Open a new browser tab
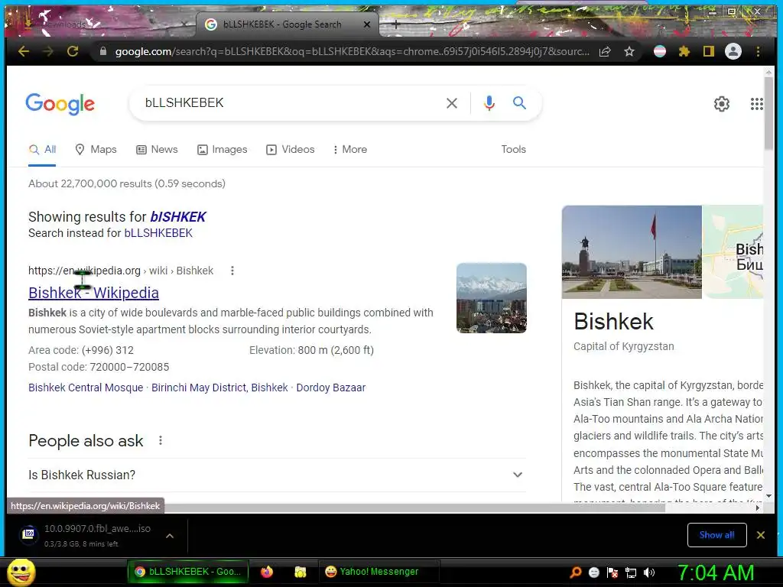 395,24
